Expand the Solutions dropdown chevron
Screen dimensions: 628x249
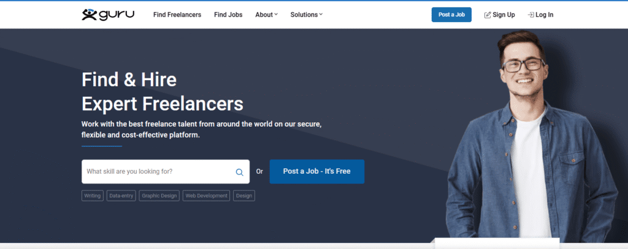(x=321, y=15)
